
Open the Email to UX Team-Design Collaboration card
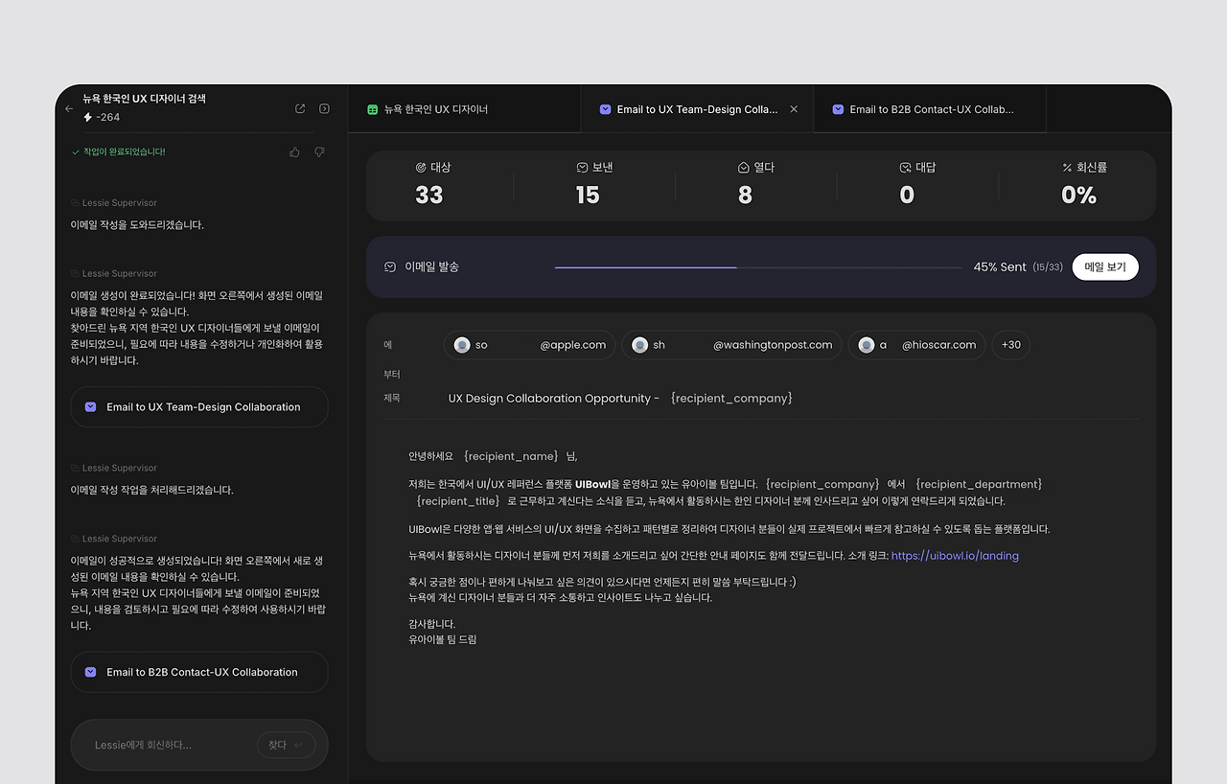[199, 407]
